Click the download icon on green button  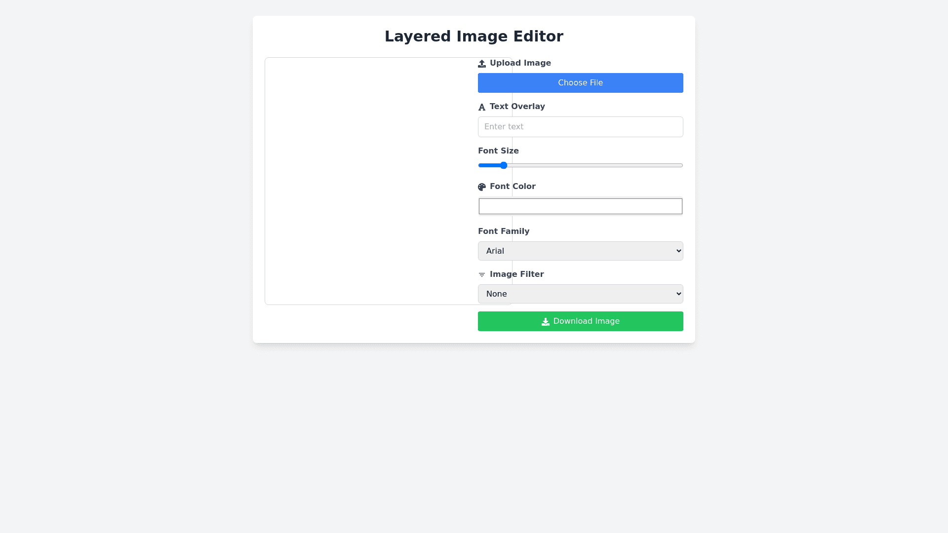[x=546, y=322]
